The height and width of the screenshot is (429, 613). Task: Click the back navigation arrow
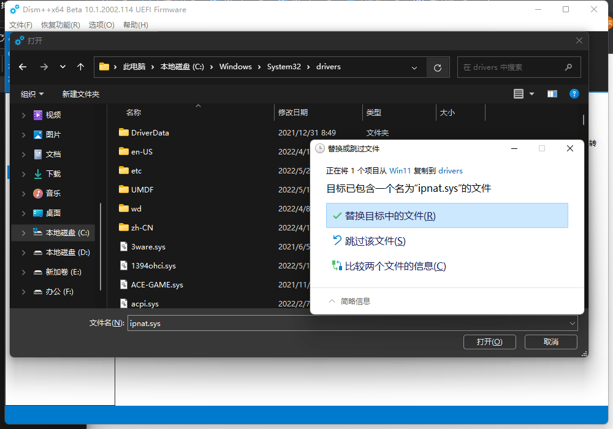coord(23,67)
